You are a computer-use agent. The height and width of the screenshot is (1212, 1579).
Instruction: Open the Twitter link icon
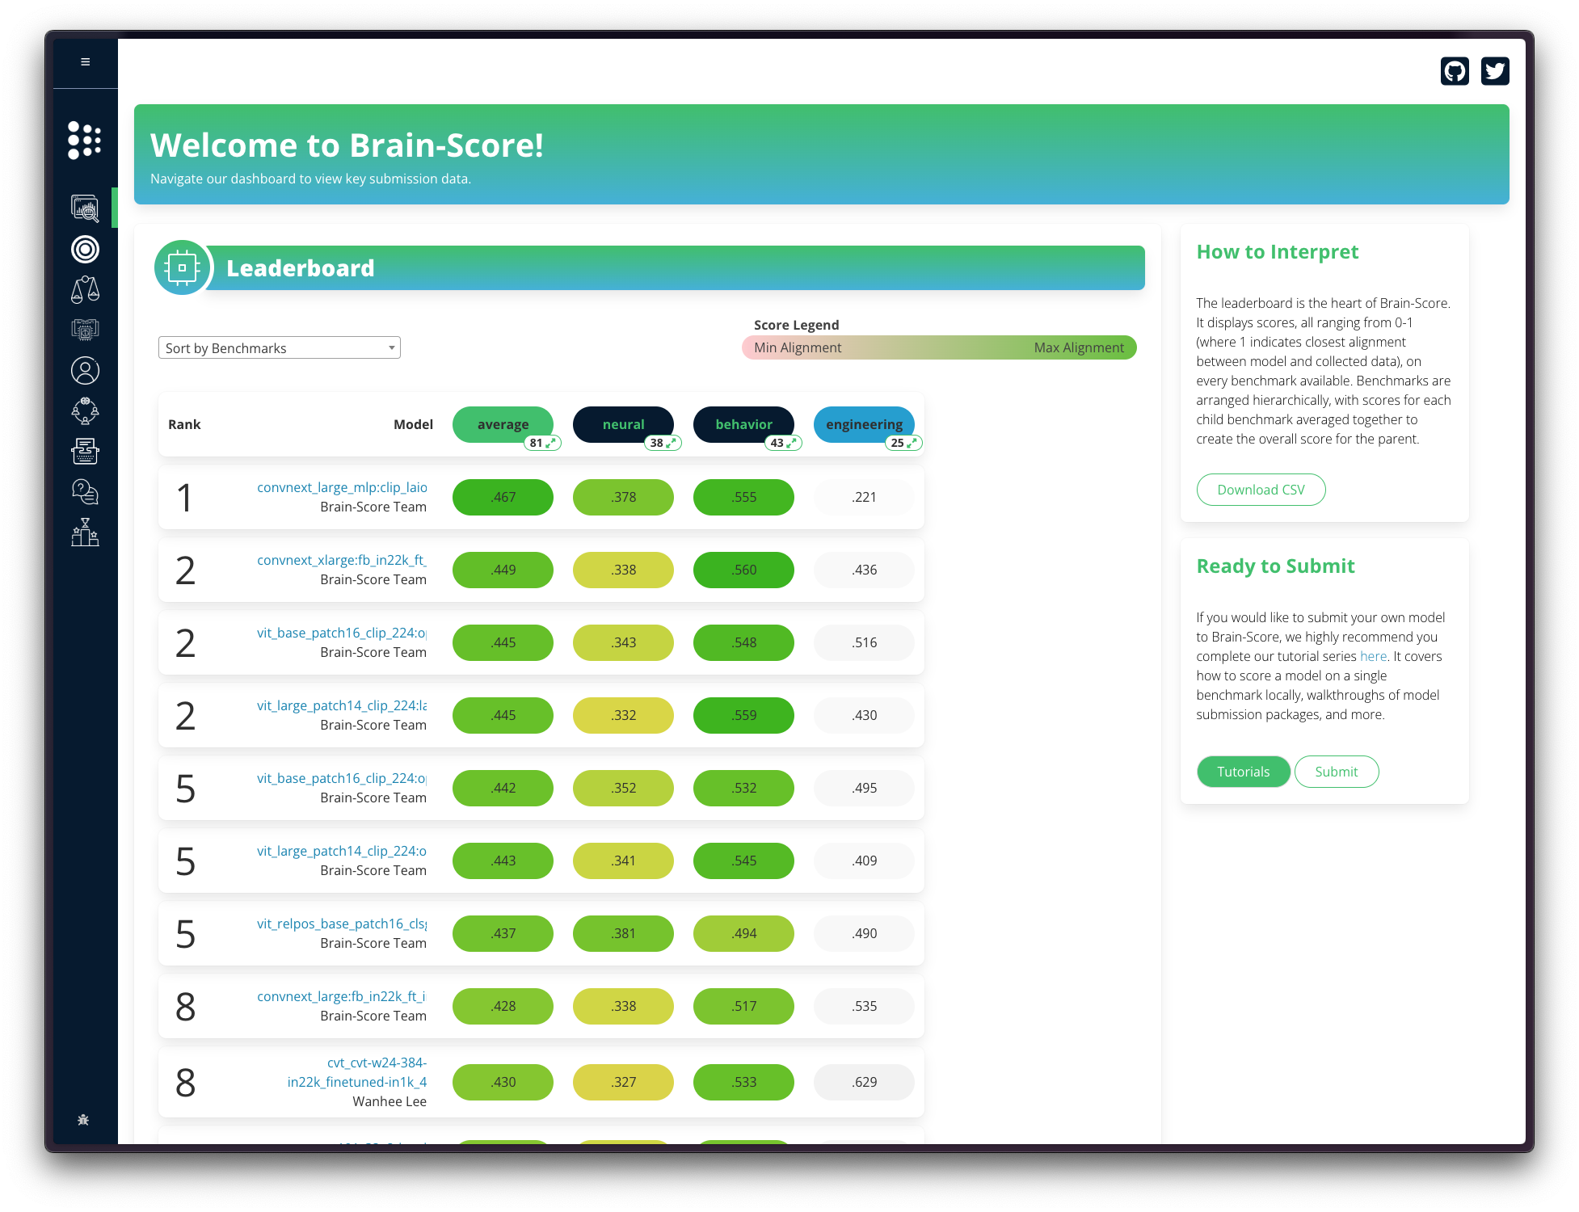(1495, 71)
